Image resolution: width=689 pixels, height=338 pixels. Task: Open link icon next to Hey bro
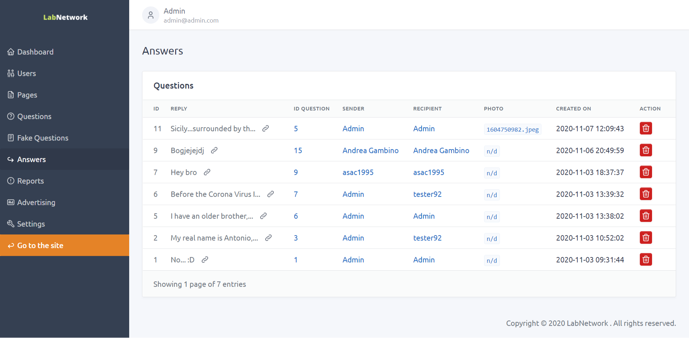(207, 172)
